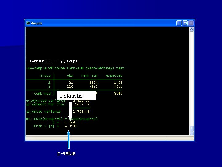Viewport: 222px width, 167px height.
Task: Click rank sum value 1526
Action: coord(93,83)
